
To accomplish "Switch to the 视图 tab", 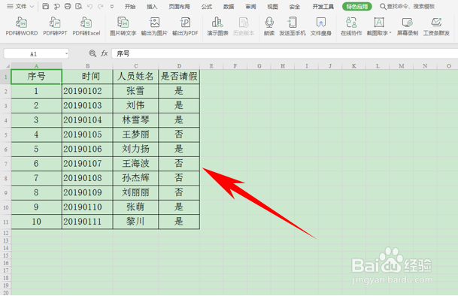I will (272, 7).
